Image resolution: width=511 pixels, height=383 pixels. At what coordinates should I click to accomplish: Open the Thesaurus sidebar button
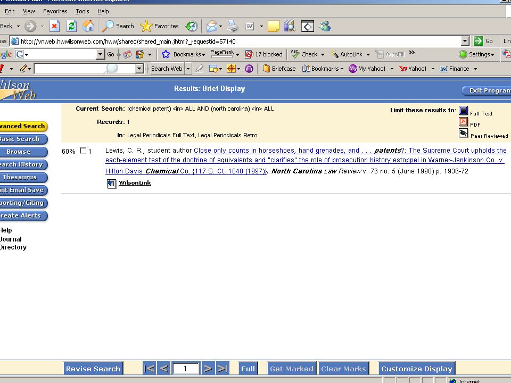tap(23, 177)
